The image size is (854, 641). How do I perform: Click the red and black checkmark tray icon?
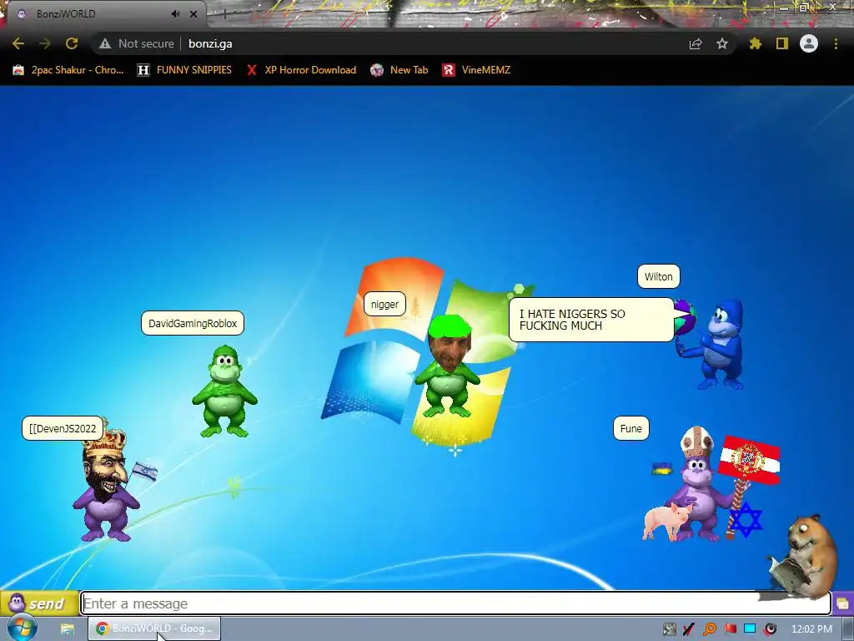[x=689, y=629]
